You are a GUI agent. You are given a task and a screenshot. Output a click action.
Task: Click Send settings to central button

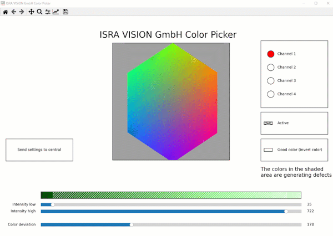[x=39, y=150]
